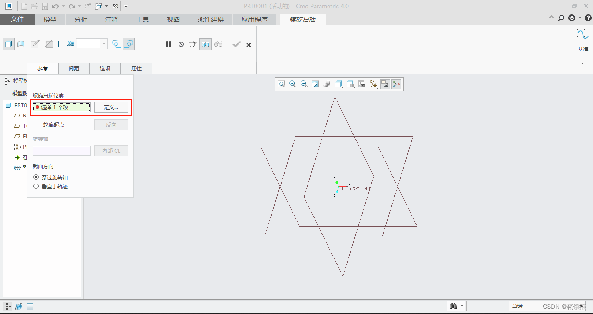
Task: Click the 定义... button
Action: pyautogui.click(x=111, y=107)
